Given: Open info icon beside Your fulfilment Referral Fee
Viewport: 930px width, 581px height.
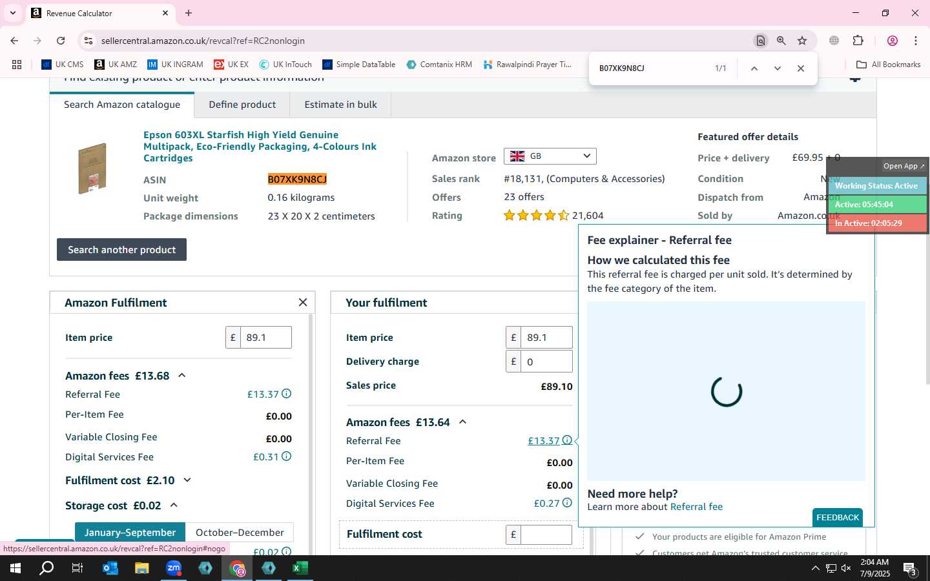Looking at the screenshot, I should pos(567,440).
